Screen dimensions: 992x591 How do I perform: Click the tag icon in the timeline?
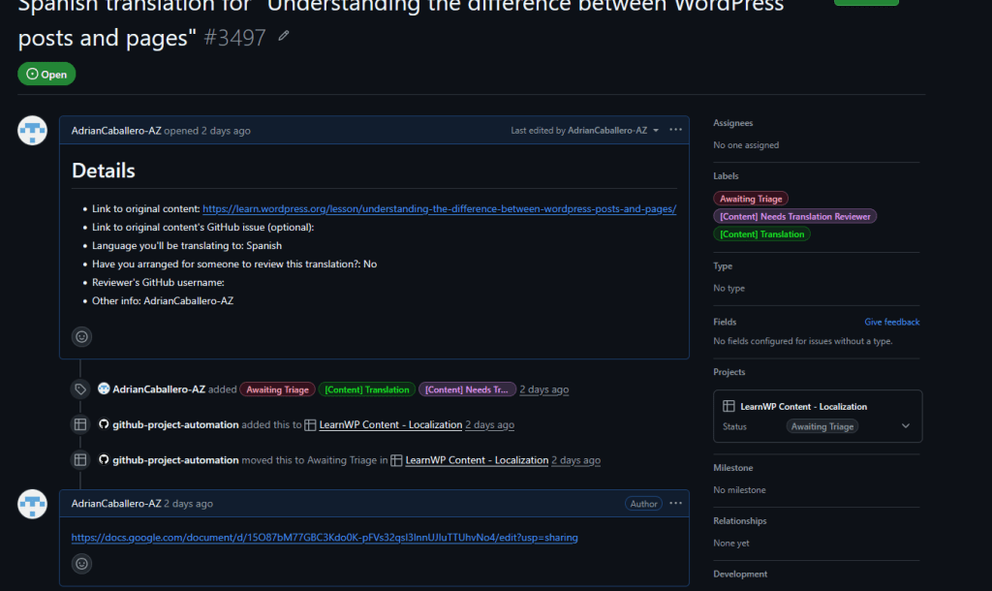coord(80,389)
